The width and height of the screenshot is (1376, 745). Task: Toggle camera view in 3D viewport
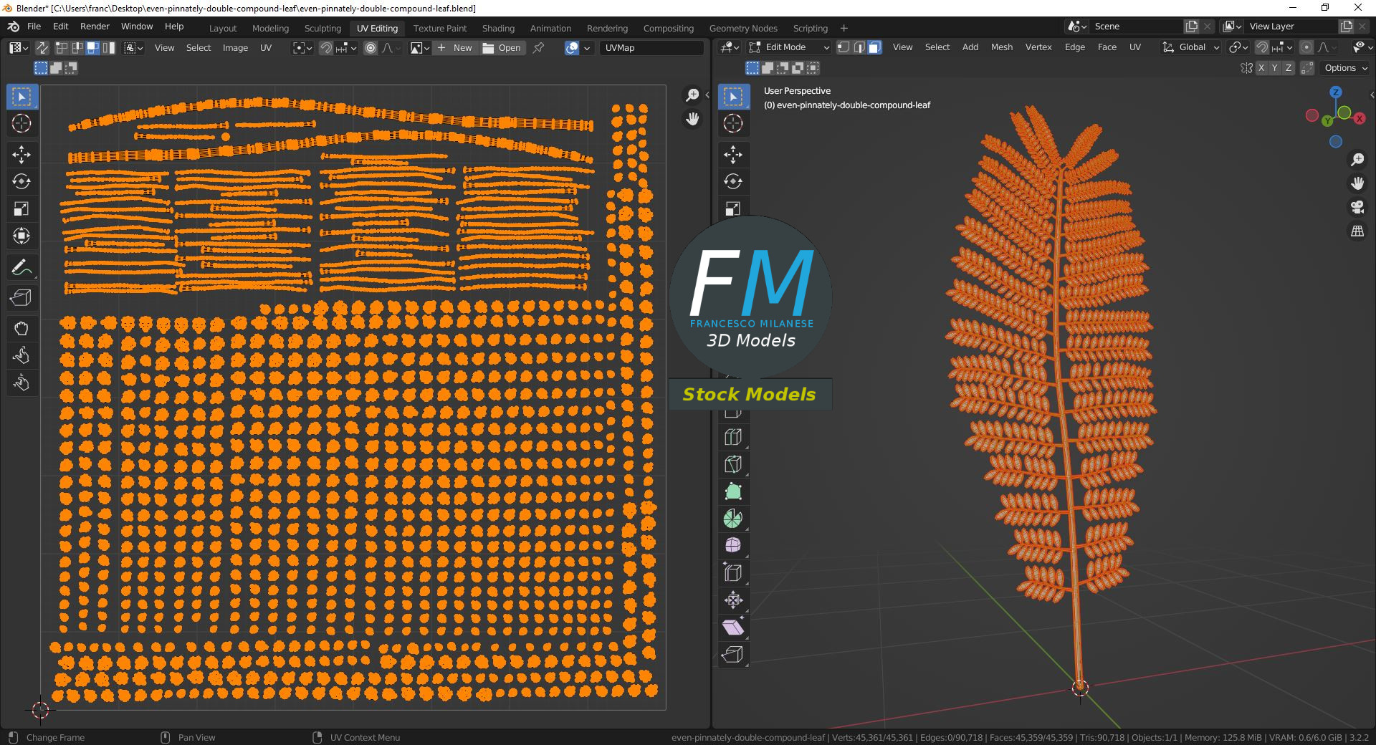pyautogui.click(x=1357, y=207)
